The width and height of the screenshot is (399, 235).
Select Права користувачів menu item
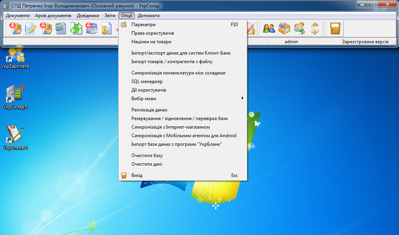tap(153, 33)
